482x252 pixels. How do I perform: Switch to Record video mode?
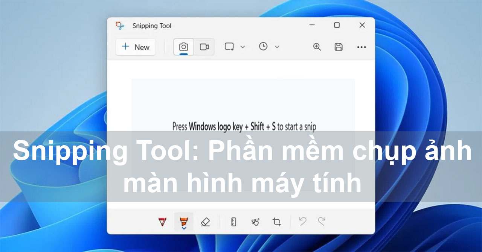[x=204, y=47]
